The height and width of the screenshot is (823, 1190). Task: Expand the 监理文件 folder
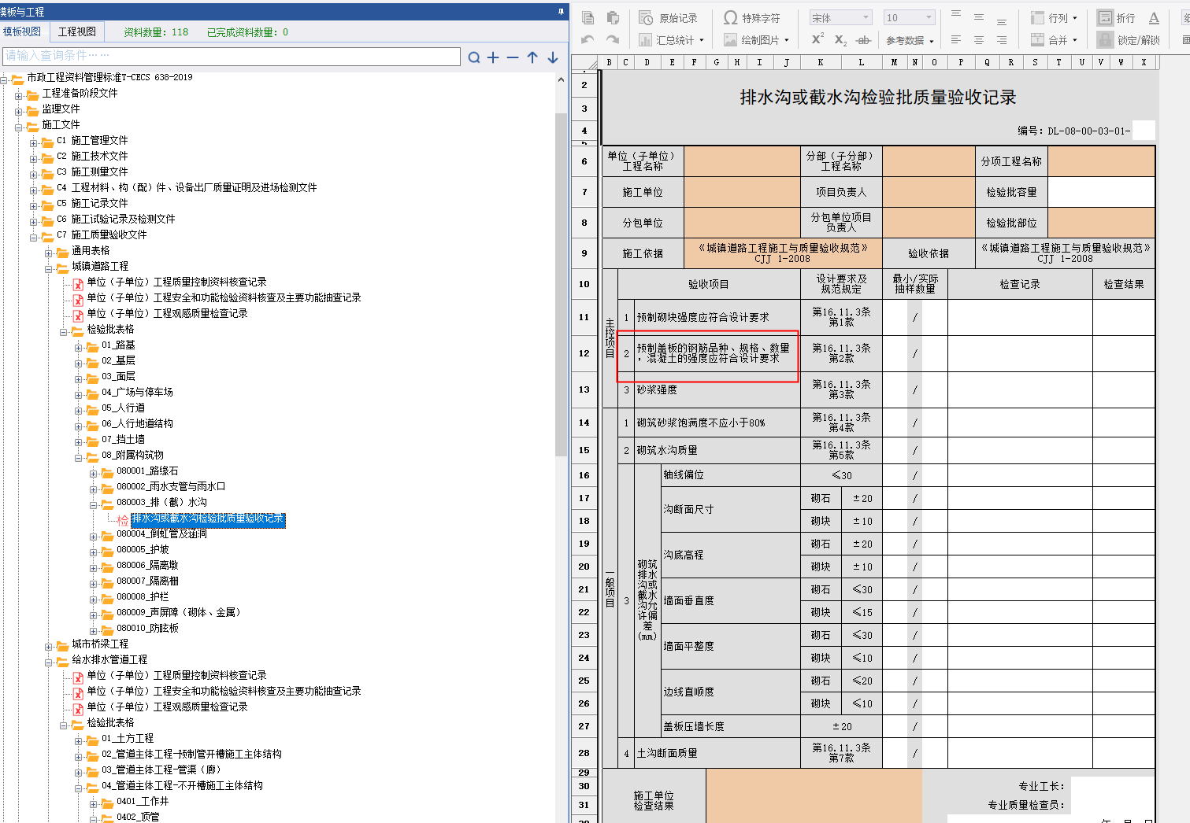pos(19,112)
